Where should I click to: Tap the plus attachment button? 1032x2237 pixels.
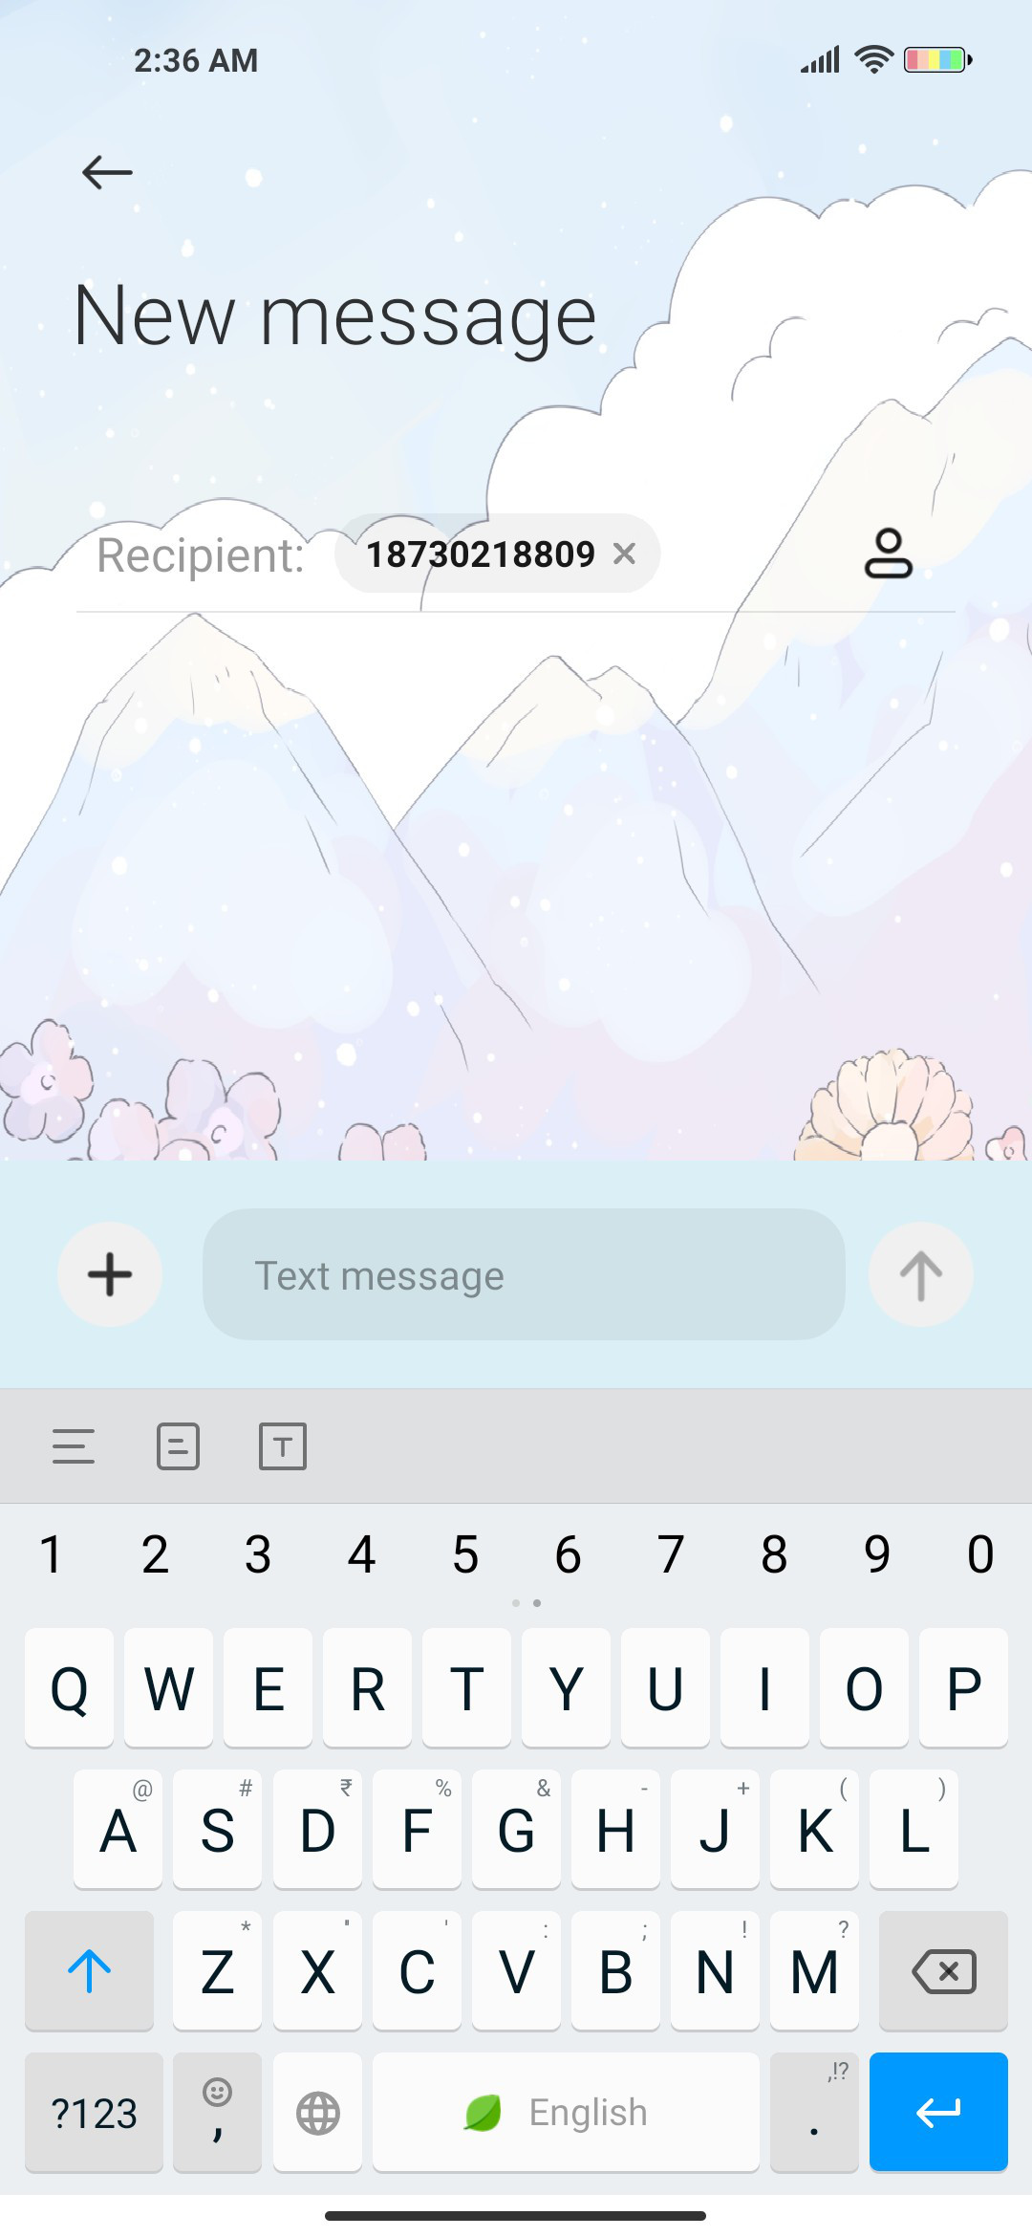click(x=110, y=1274)
